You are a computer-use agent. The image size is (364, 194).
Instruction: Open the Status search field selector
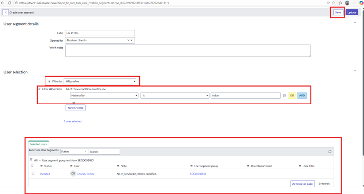click(74, 151)
